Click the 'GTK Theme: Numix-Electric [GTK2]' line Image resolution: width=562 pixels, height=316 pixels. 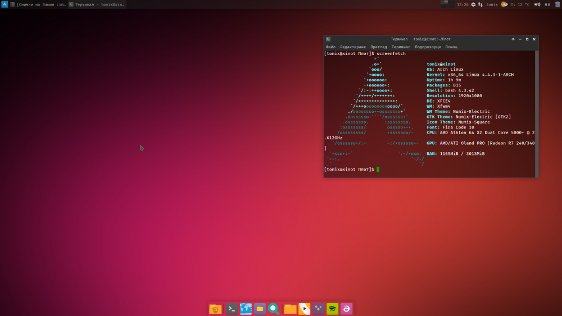pyautogui.click(x=469, y=117)
